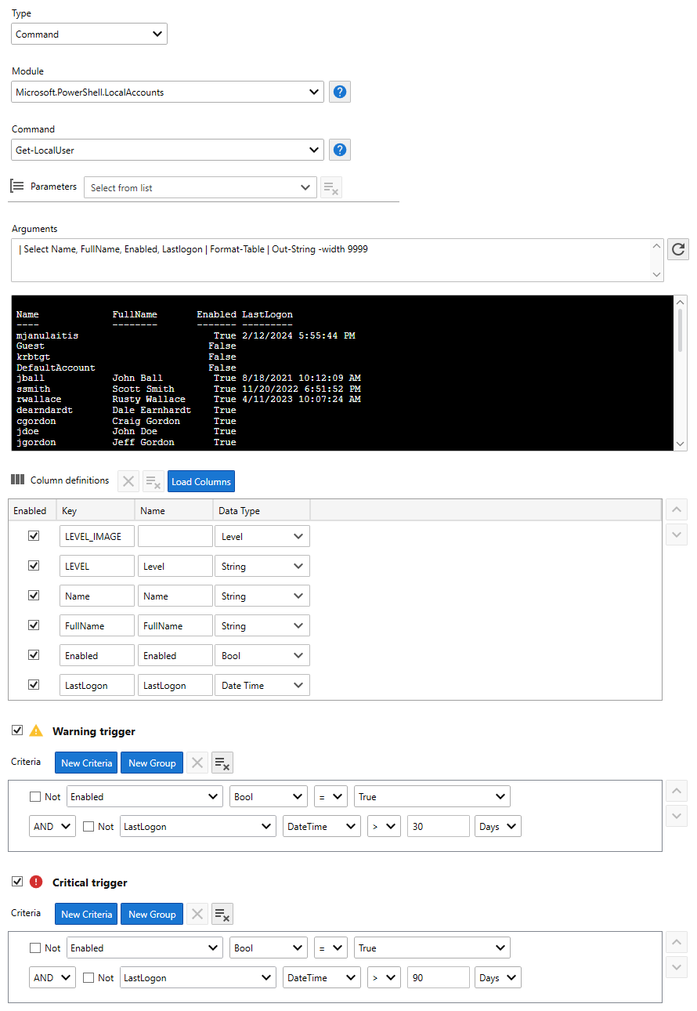Open Data Type dropdown for LastLogon column

pyautogui.click(x=262, y=685)
